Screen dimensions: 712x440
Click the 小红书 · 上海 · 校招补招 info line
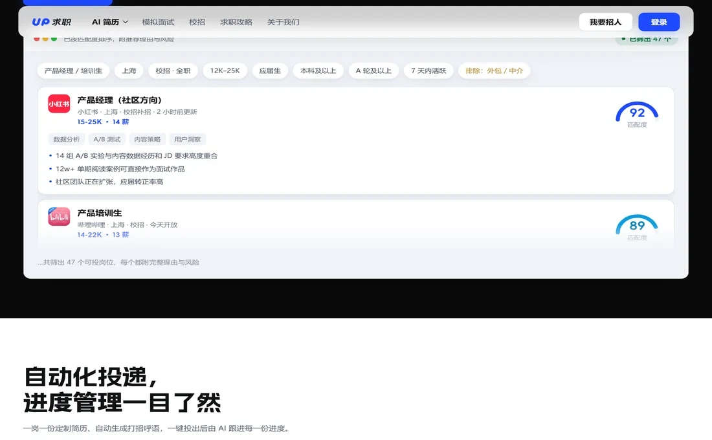(x=137, y=112)
